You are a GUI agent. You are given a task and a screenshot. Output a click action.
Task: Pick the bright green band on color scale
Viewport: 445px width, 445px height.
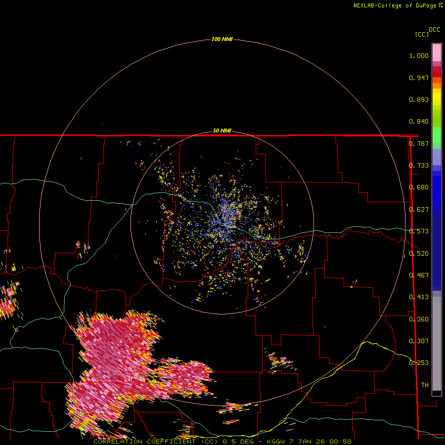tap(437, 135)
